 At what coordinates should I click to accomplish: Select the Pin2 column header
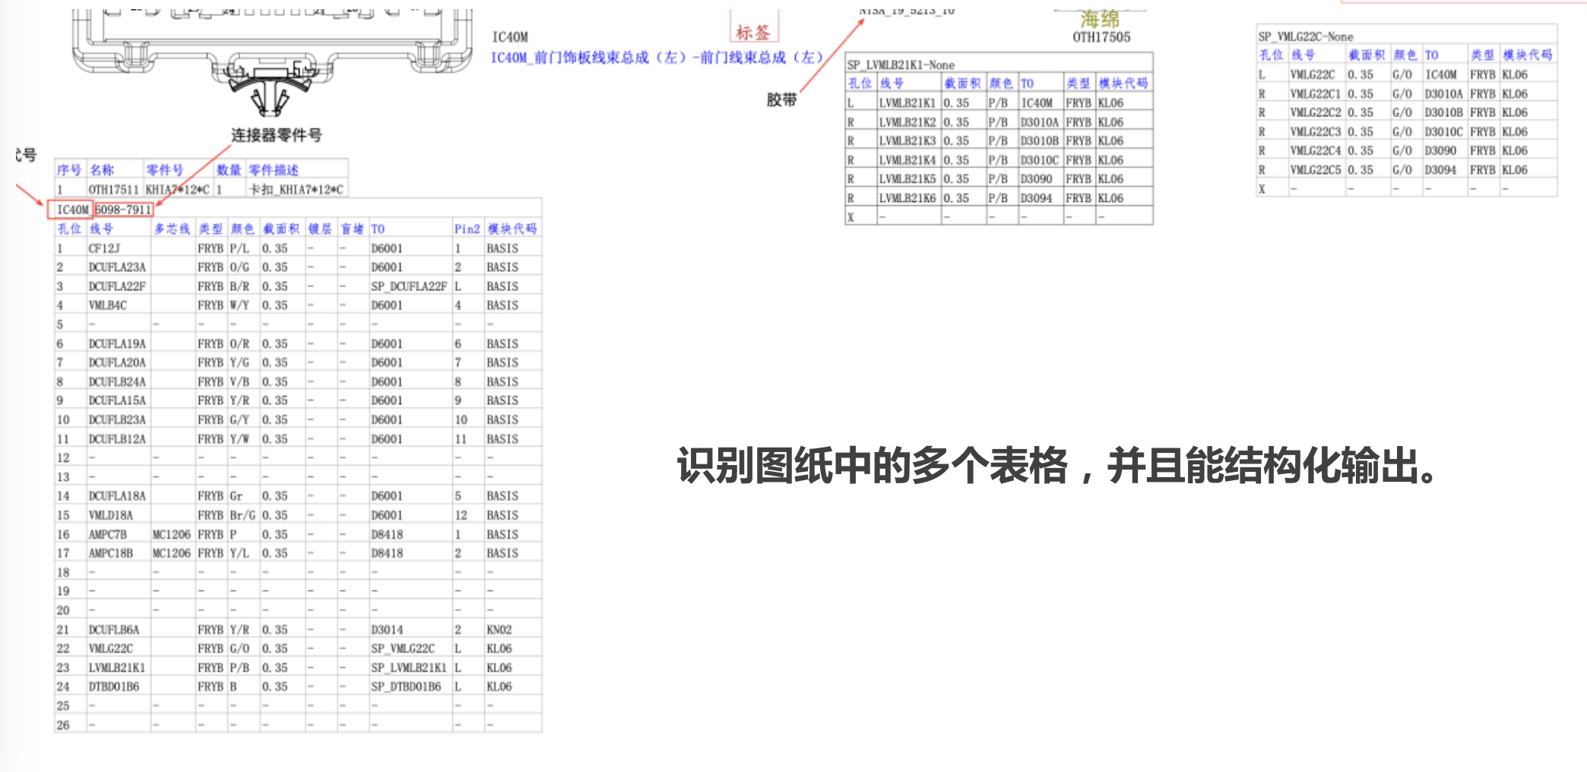click(467, 229)
